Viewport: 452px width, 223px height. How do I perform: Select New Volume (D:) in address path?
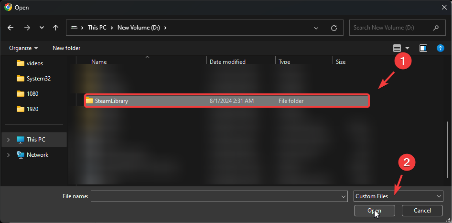[x=139, y=28]
